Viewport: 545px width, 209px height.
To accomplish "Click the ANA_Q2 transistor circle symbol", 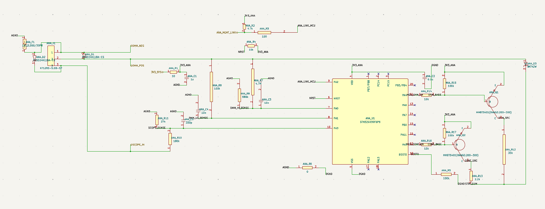I will pyautogui.click(x=460, y=145).
